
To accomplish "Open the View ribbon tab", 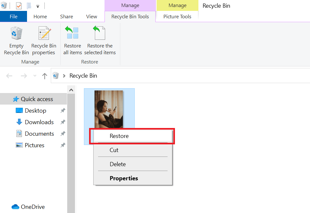I will (92, 16).
